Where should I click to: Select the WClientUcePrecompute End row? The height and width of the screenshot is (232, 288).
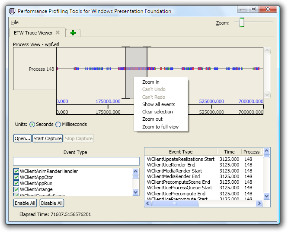pyautogui.click(x=204, y=194)
